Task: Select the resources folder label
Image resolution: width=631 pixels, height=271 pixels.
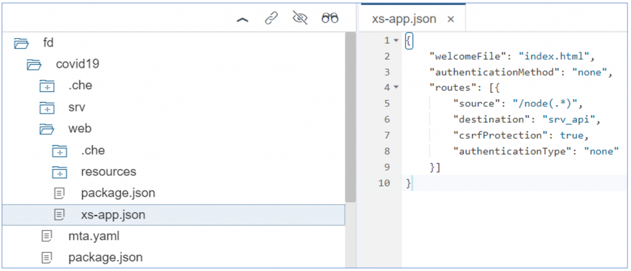Action: point(108,172)
